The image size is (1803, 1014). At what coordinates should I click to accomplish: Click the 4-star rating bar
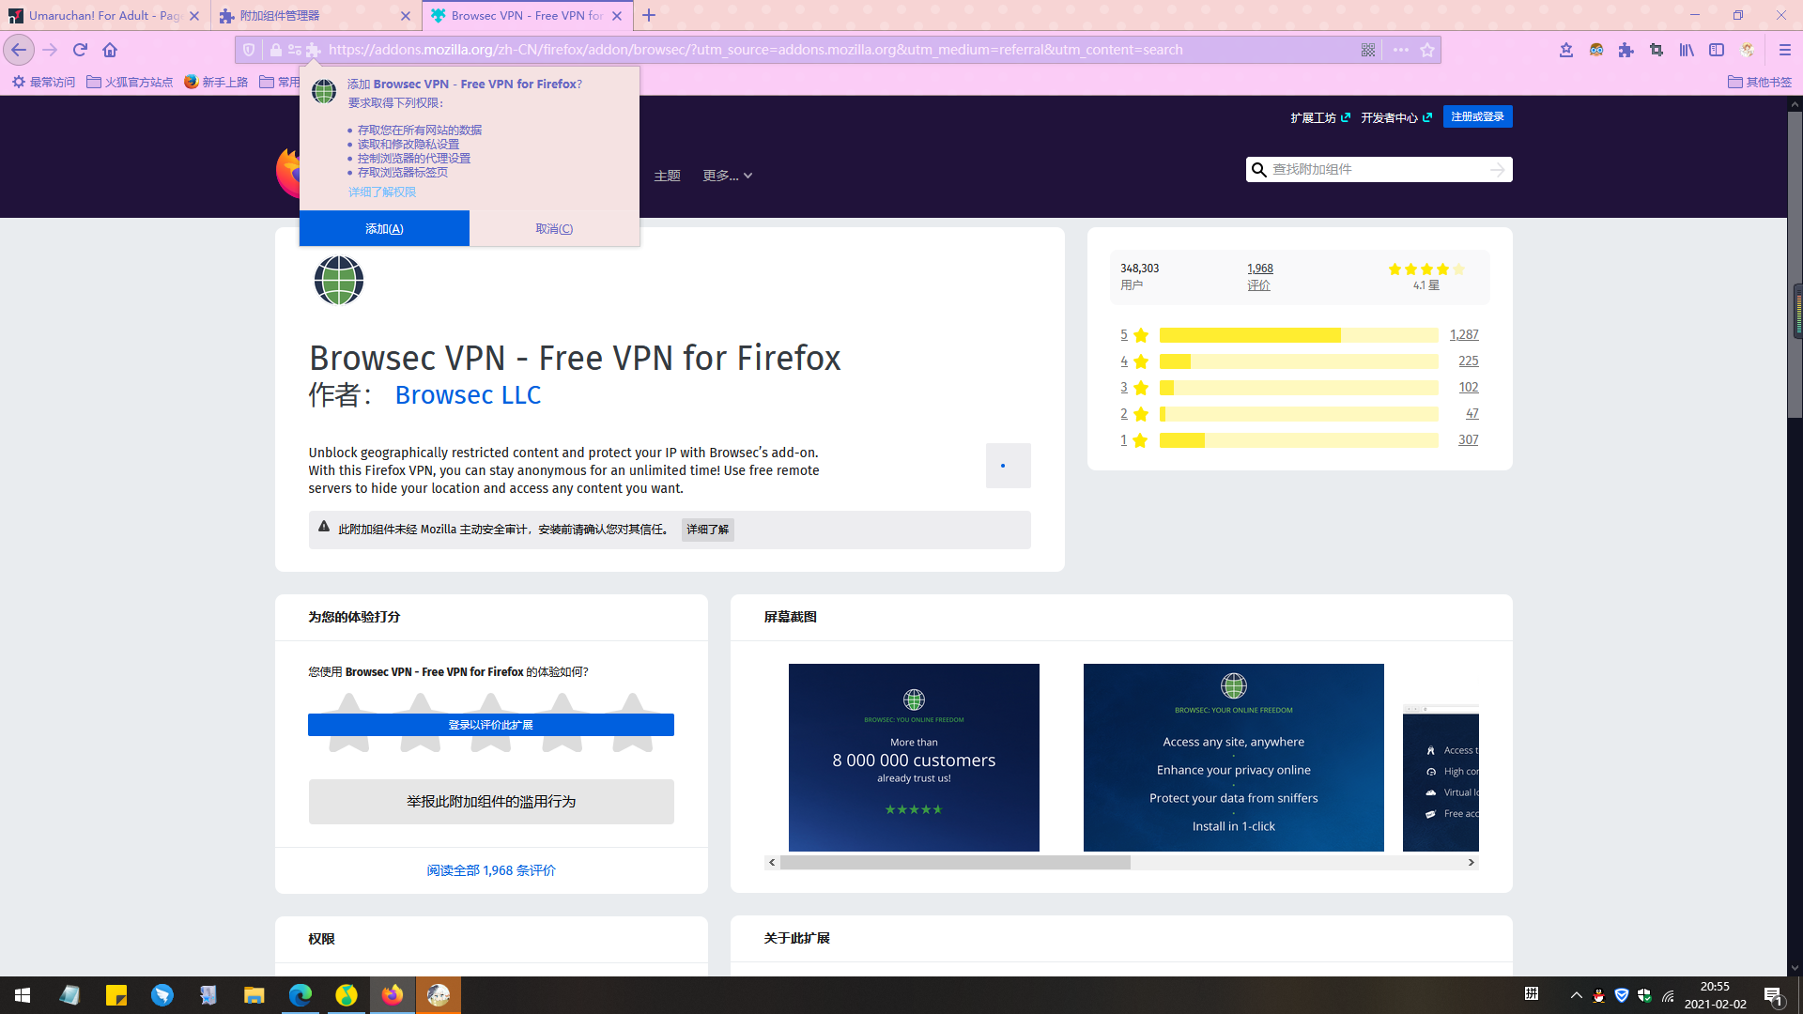[1299, 361]
